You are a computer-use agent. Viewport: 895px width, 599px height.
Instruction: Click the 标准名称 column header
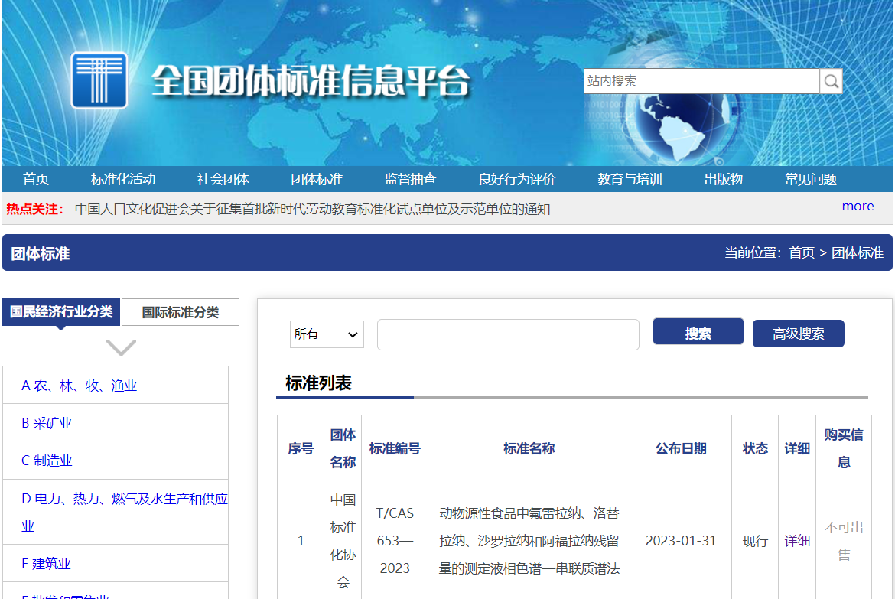point(529,448)
